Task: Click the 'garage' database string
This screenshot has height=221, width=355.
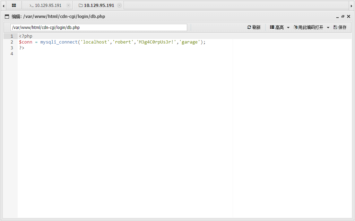Action: pos(190,42)
